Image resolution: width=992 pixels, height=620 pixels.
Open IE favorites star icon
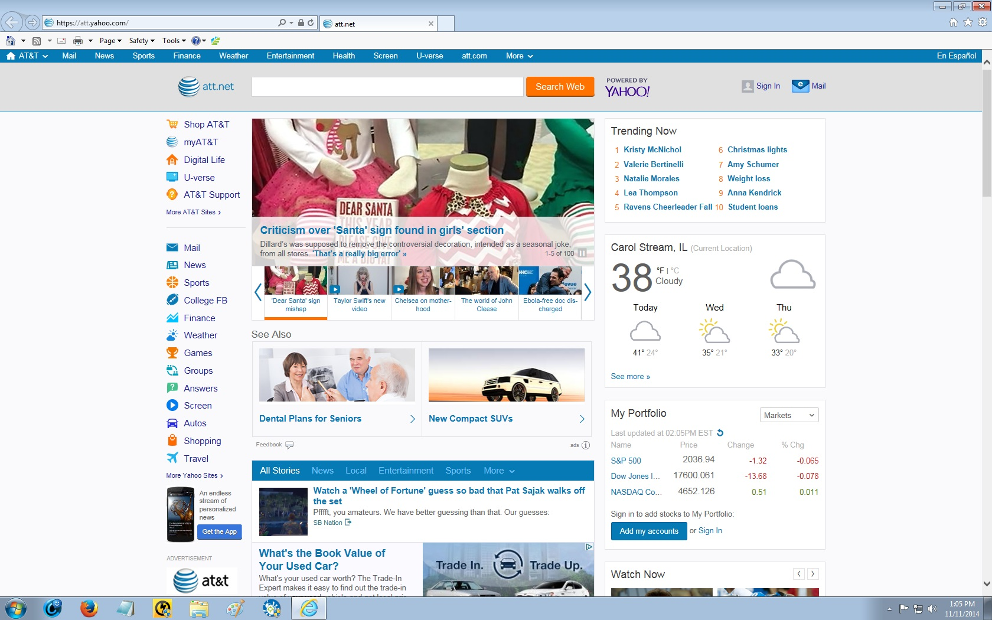point(968,22)
